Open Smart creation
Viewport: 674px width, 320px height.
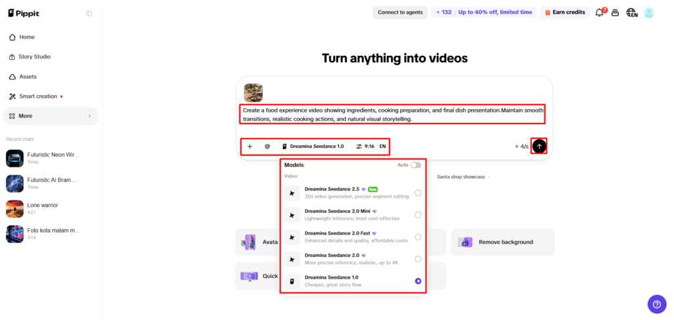click(51, 96)
